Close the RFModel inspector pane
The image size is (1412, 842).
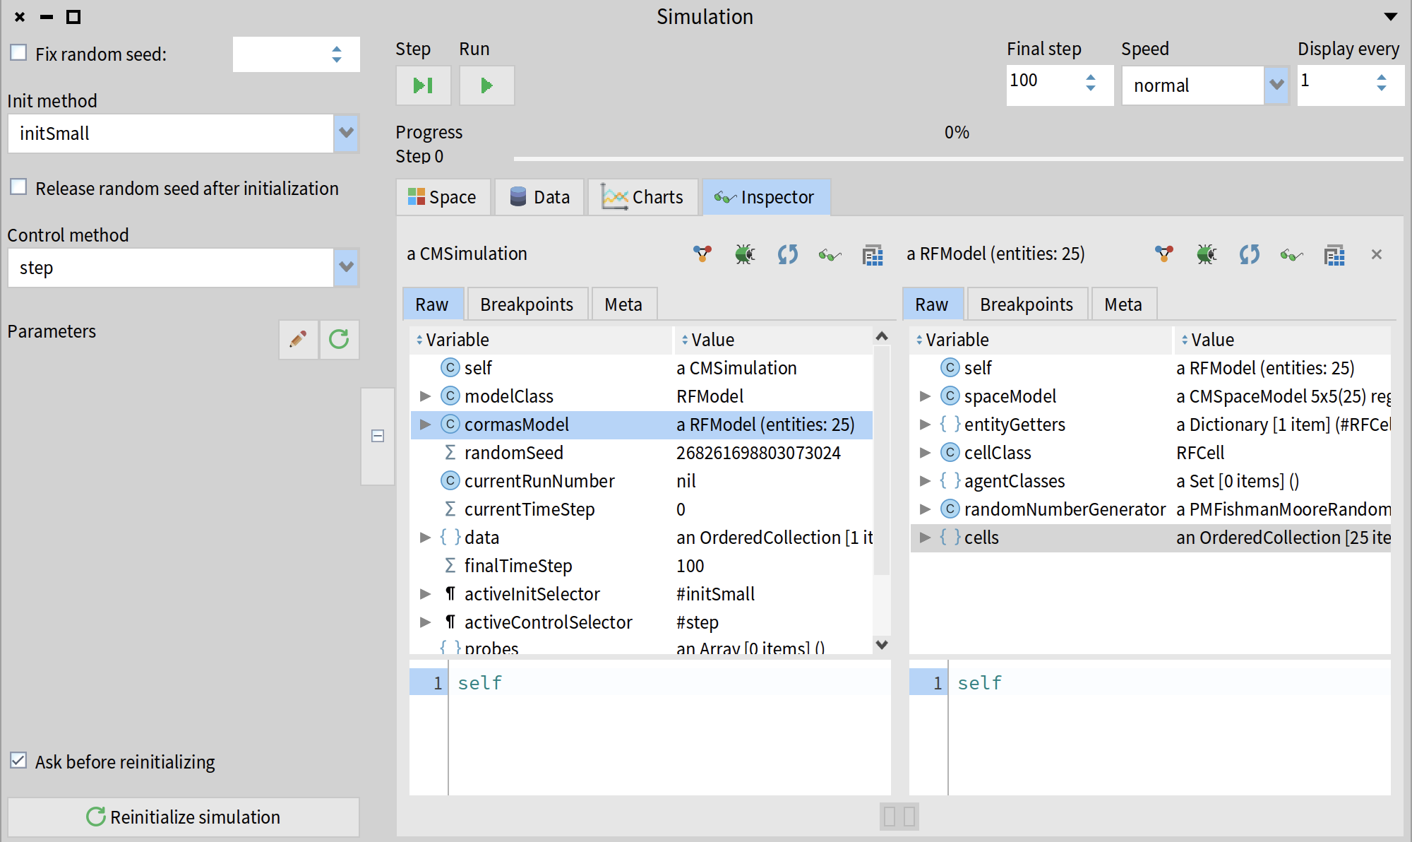pos(1376,254)
